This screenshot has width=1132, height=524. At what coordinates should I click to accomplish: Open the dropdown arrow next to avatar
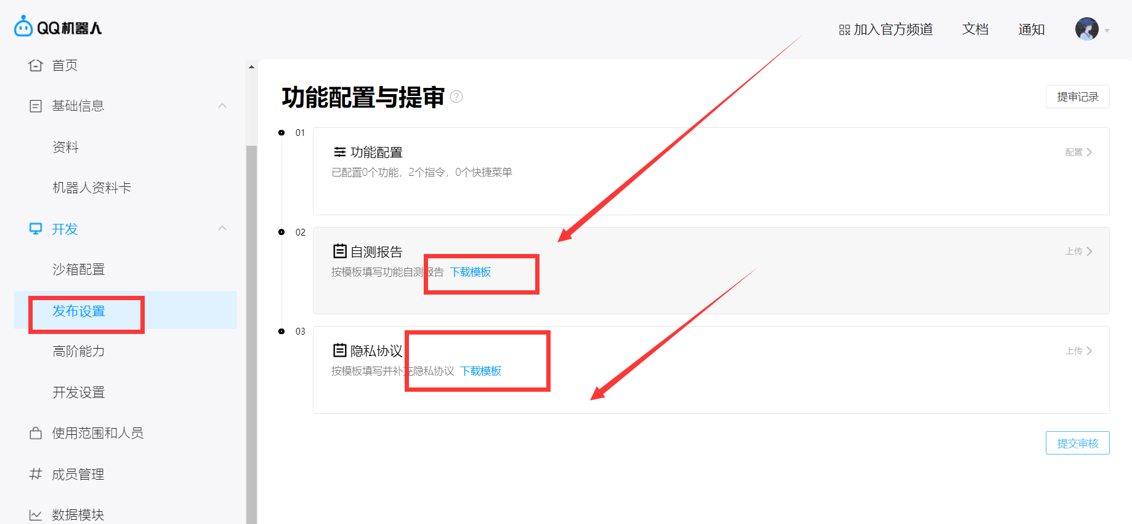point(1107,30)
